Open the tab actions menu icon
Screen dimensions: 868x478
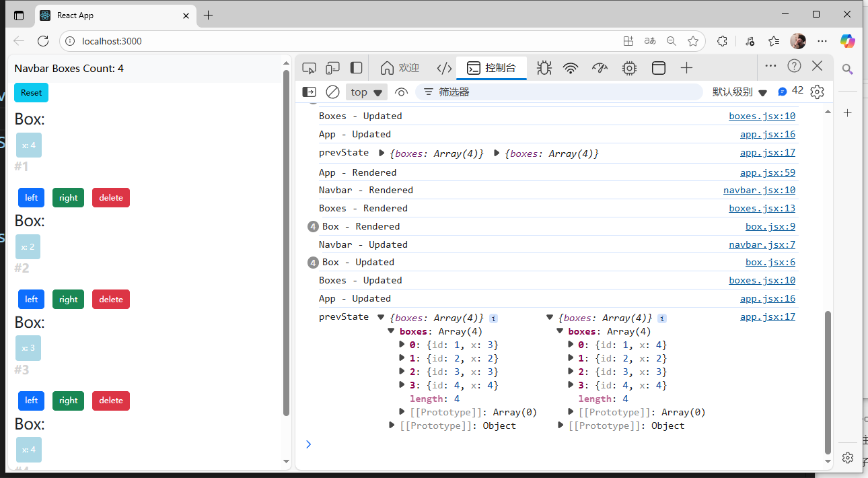pos(18,15)
